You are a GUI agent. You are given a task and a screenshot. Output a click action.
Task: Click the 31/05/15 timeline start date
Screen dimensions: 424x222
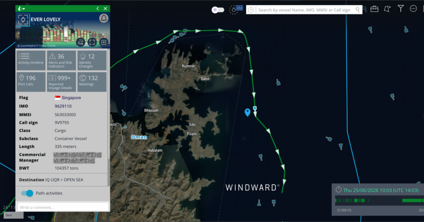pos(344,210)
